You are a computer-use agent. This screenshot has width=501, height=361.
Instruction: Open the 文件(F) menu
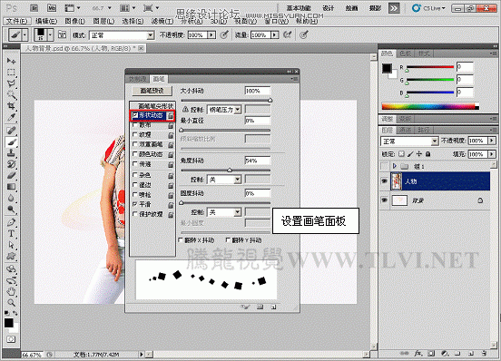(x=17, y=21)
